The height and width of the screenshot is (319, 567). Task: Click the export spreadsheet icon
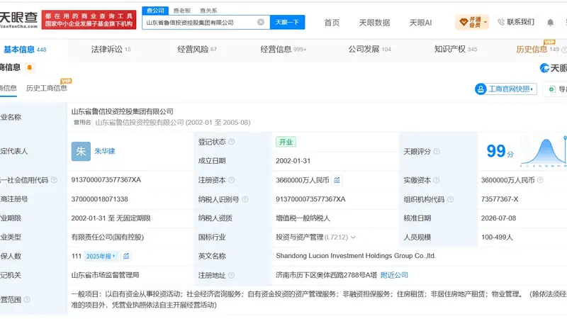(x=552, y=89)
